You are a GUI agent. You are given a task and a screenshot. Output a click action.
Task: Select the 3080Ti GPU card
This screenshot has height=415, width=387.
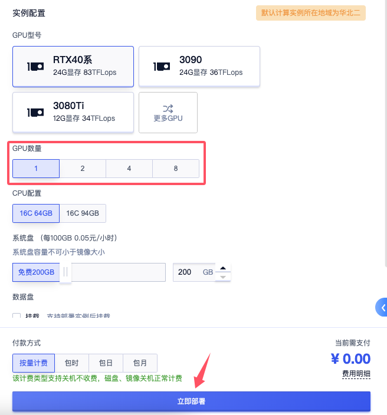pos(73,113)
